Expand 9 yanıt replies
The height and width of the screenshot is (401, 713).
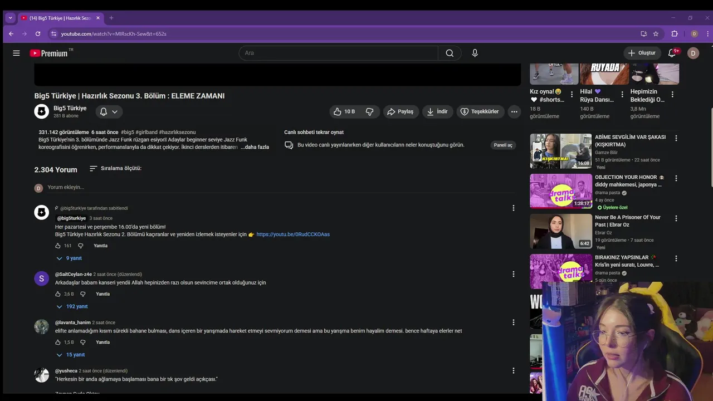click(69, 258)
